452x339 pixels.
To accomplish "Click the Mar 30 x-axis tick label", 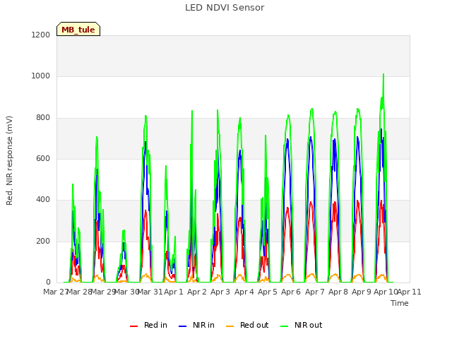I will 127,292.
